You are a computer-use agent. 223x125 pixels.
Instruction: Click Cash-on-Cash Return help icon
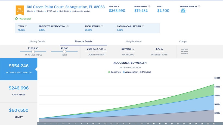click(143, 26)
